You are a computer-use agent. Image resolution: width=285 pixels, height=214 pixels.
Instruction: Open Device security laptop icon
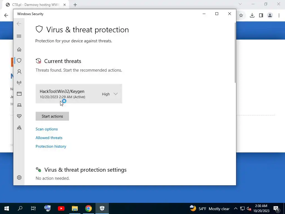(x=19, y=105)
